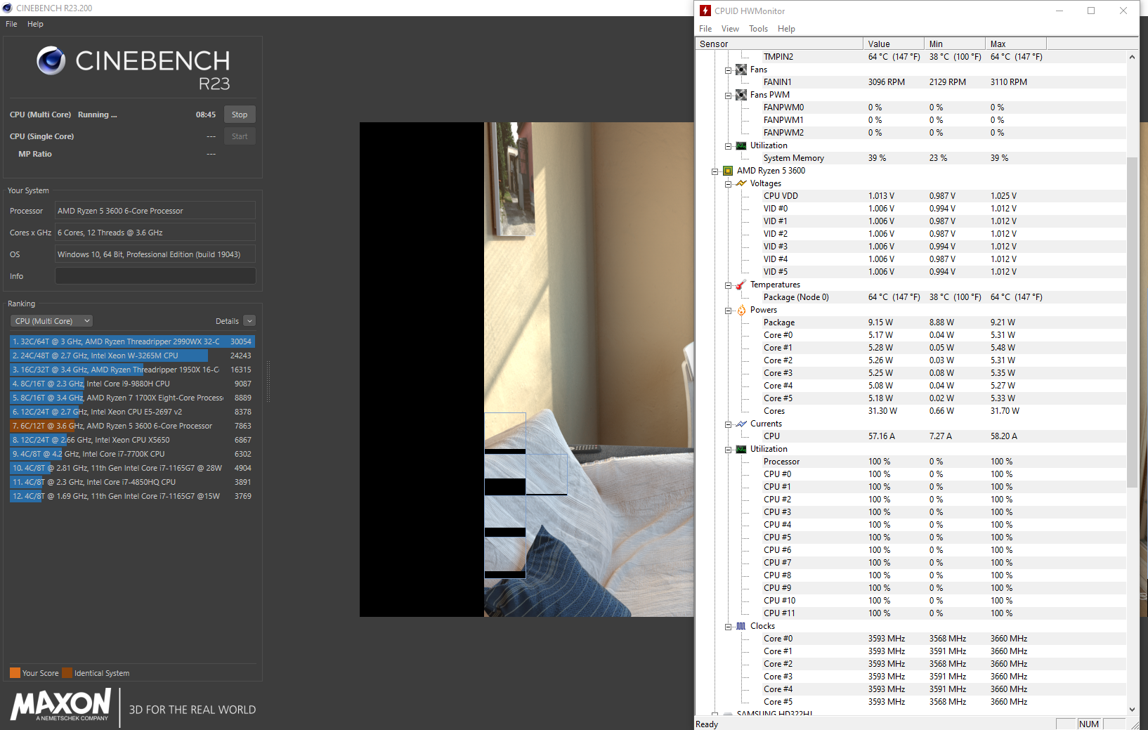Collapse the Temperatures tree node
The image size is (1148, 730).
coord(728,285)
